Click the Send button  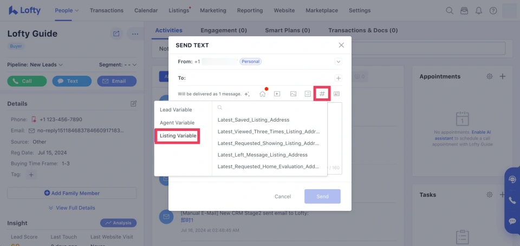coord(322,196)
